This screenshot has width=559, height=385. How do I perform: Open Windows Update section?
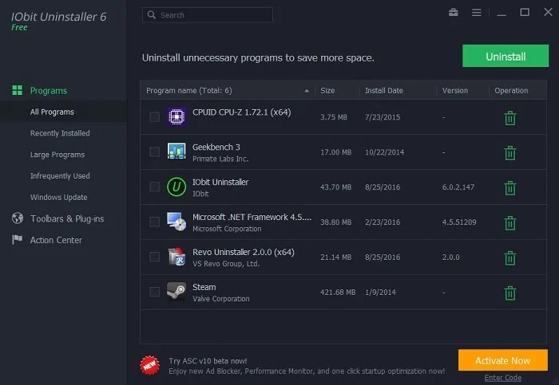[58, 197]
